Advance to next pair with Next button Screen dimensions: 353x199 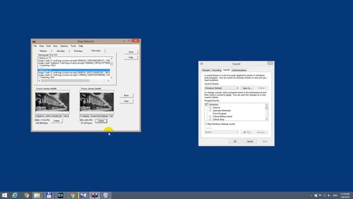(126, 101)
